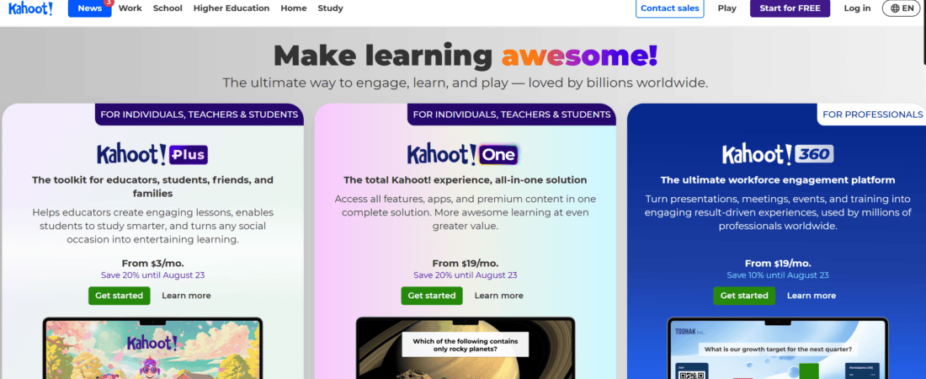Image resolution: width=926 pixels, height=379 pixels.
Task: Click 'The ultimate workforce engagement platform' heading
Action: click(x=778, y=179)
